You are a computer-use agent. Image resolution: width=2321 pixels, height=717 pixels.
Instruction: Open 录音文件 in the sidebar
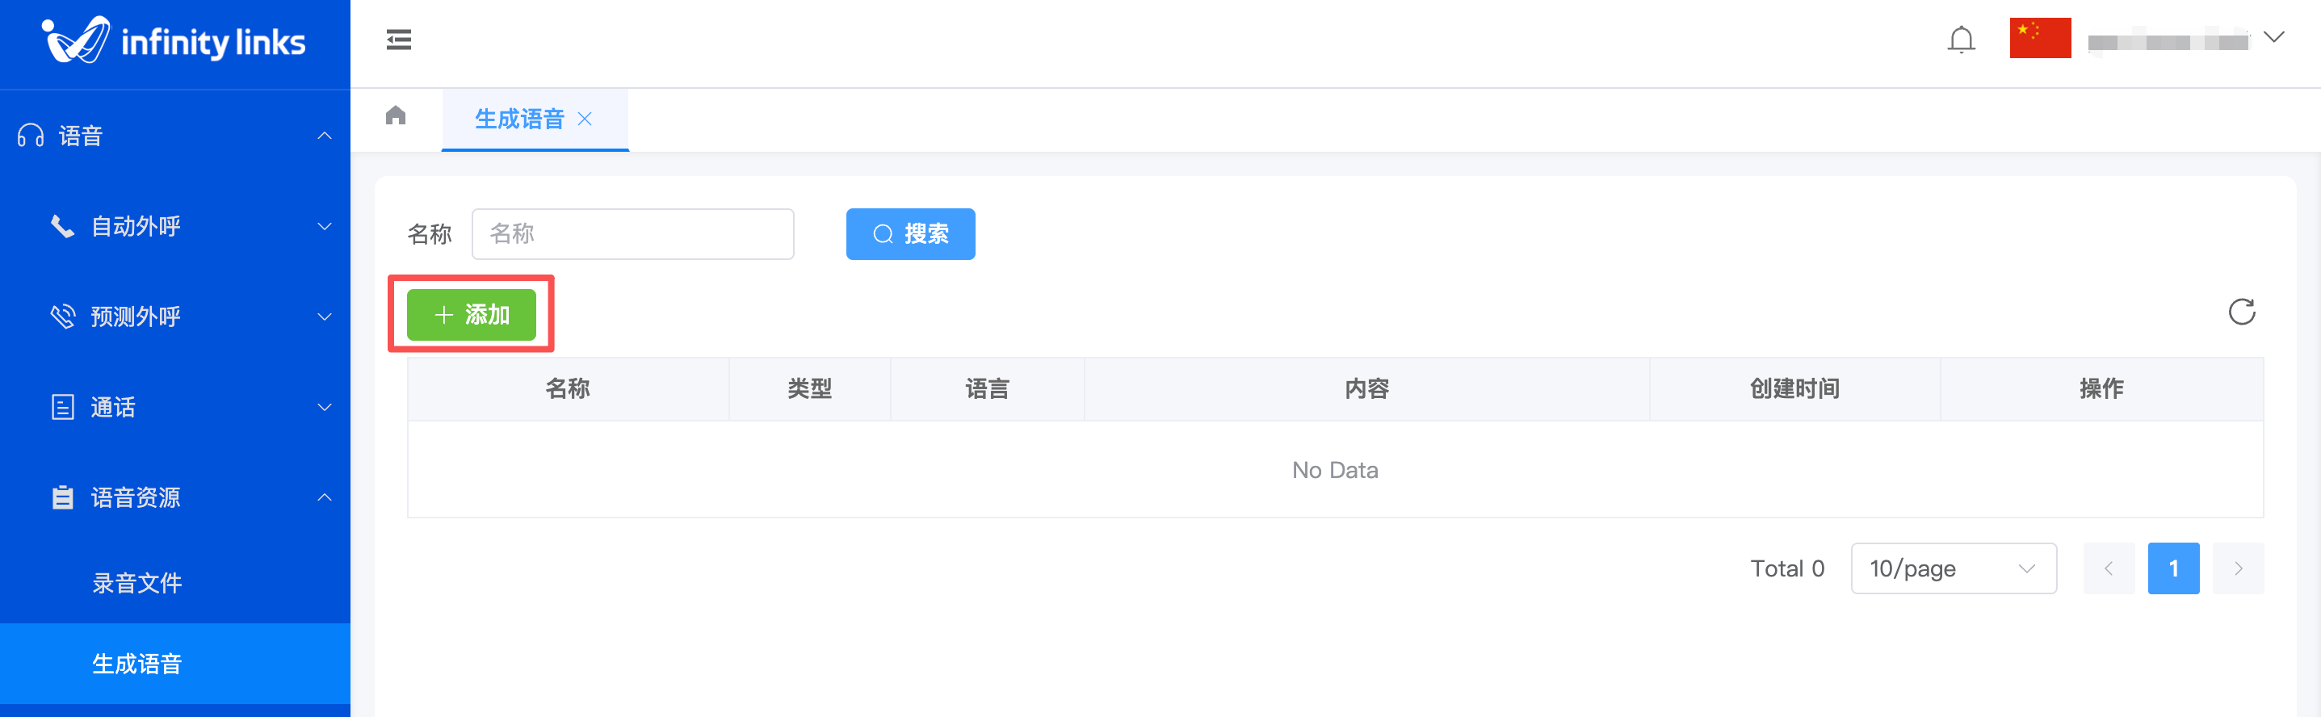[137, 583]
